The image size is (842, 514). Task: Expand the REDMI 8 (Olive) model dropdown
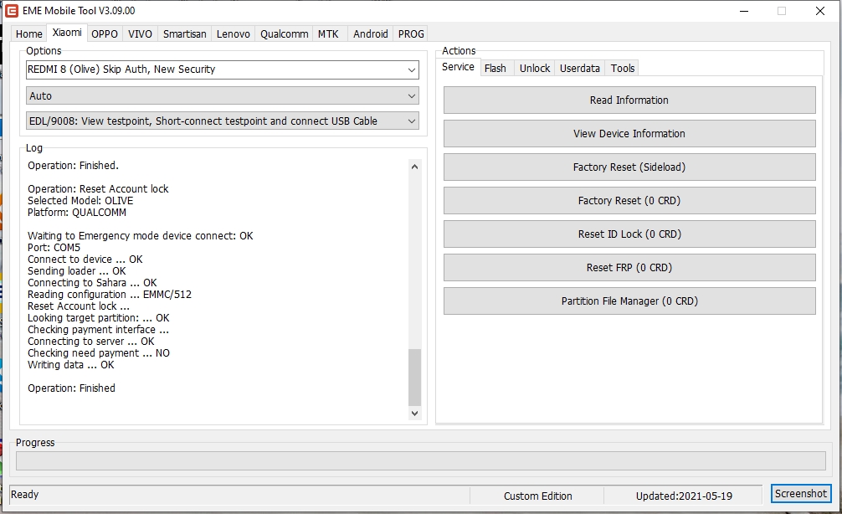pos(223,69)
